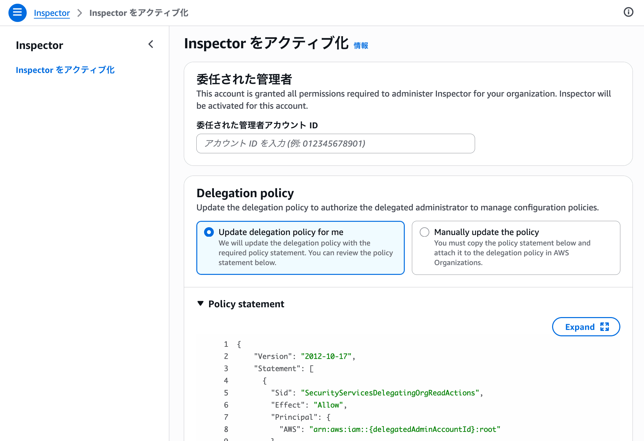Click the "Statement": [ code line
This screenshot has height=441, width=644.
(x=284, y=368)
